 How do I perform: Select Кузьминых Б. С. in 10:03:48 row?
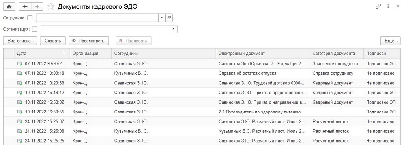tap(131, 74)
